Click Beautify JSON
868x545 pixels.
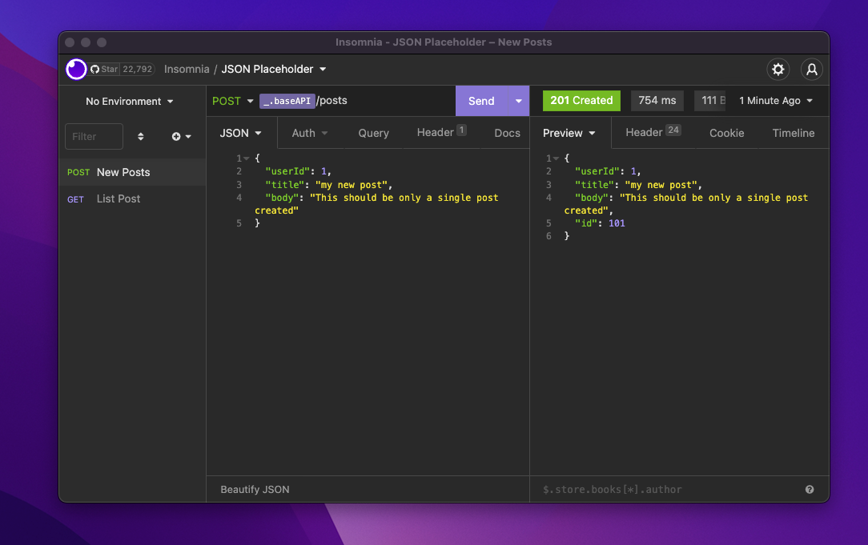coord(255,489)
